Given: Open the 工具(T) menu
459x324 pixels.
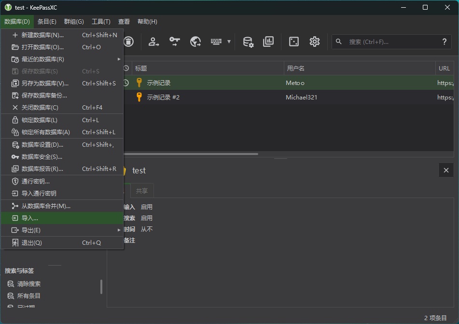Looking at the screenshot, I should click(101, 22).
